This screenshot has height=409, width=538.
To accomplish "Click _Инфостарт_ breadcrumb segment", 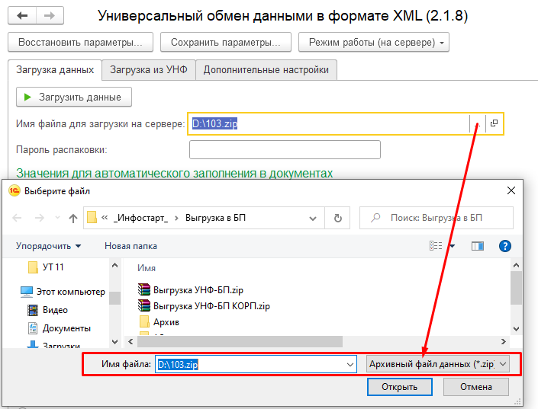I will click(140, 218).
